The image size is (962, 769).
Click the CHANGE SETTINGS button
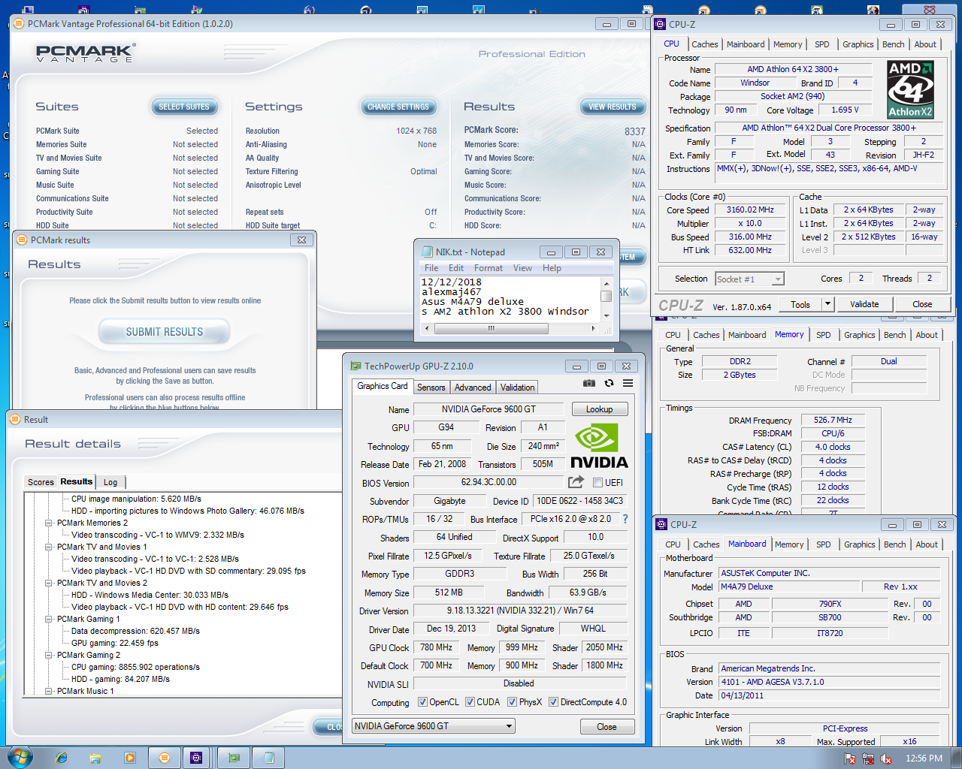pyautogui.click(x=398, y=107)
